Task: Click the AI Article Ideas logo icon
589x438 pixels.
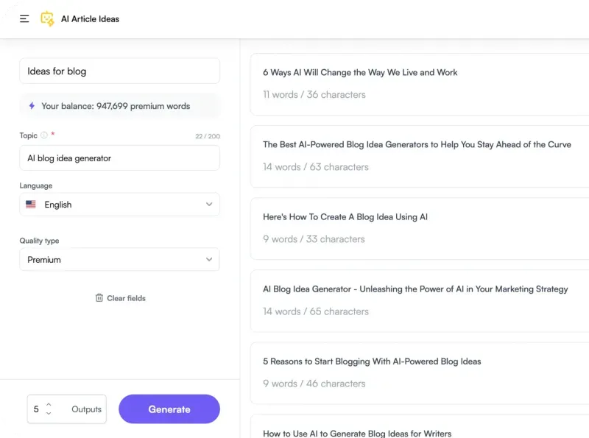Action: pos(47,19)
